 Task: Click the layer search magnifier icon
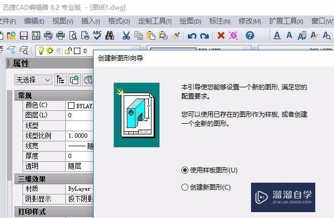pos(24,50)
